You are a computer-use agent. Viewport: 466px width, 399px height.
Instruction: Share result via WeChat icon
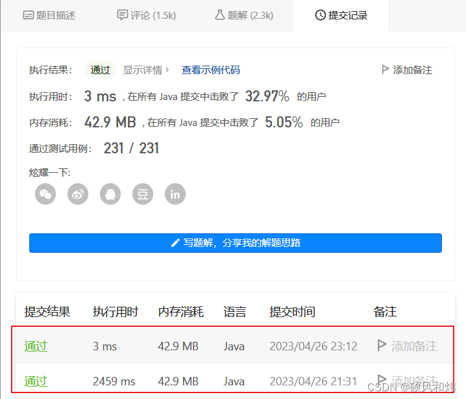[45, 194]
